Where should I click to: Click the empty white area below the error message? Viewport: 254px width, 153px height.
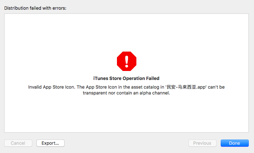tap(127, 114)
